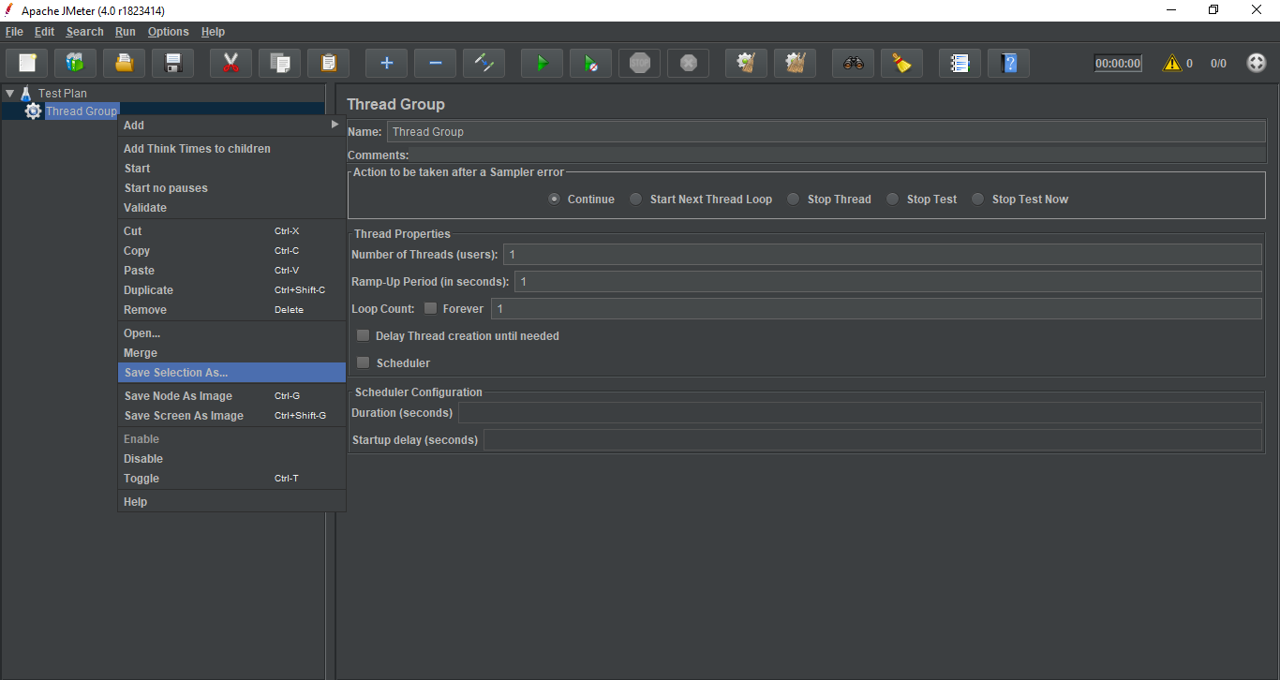The height and width of the screenshot is (680, 1280).
Task: Click the Save floppy disk toolbar icon
Action: click(172, 63)
